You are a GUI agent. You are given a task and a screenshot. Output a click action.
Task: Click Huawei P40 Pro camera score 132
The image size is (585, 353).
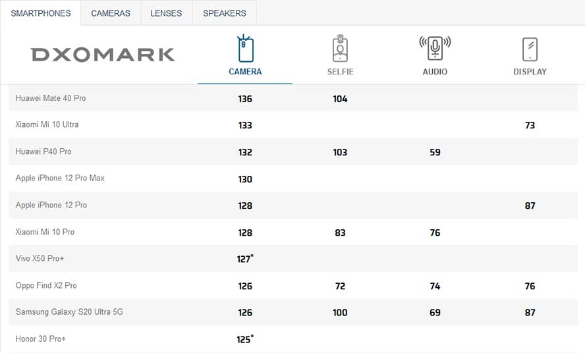(245, 152)
